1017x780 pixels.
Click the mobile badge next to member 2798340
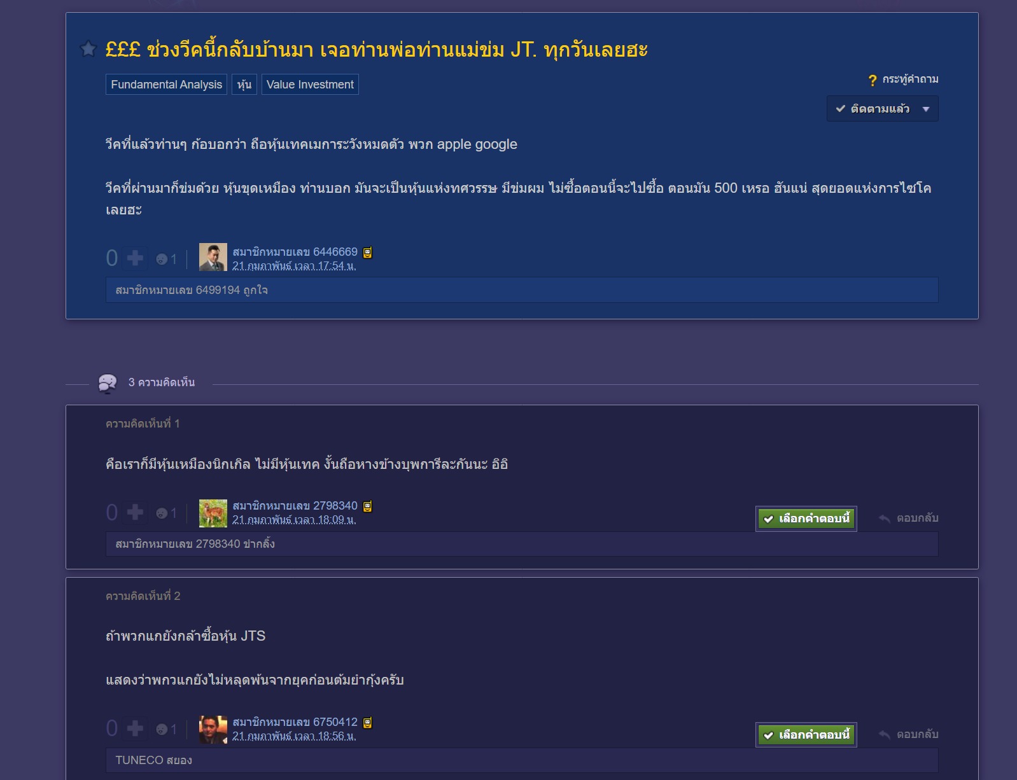(x=367, y=506)
